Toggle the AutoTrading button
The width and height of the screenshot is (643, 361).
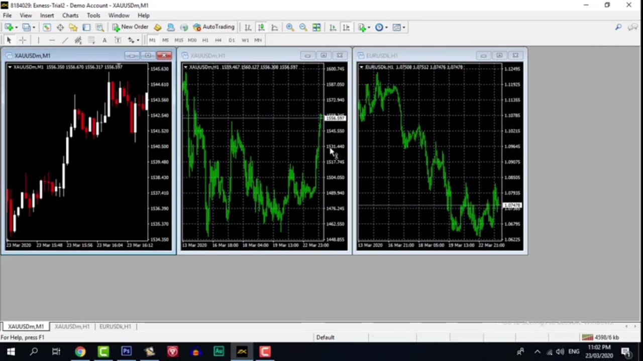tap(213, 27)
